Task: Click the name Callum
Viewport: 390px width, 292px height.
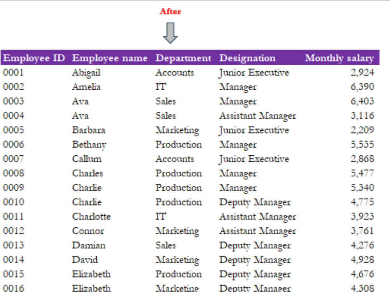Action: pos(87,159)
